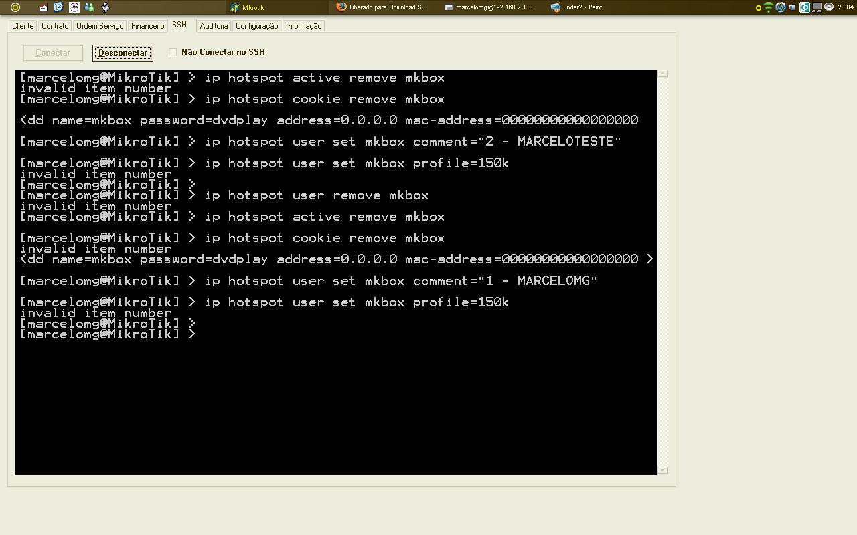Open the red quick-launch icon beside start
Image resolution: width=857 pixels, height=535 pixels.
[x=43, y=7]
